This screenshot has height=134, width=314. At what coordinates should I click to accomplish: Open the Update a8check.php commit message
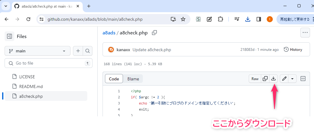(152, 50)
